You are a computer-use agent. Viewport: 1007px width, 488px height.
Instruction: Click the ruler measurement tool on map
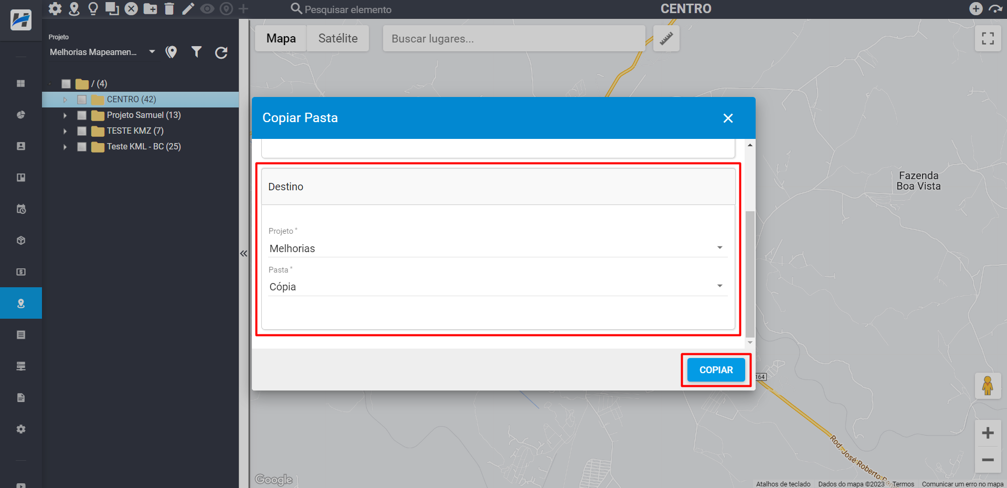666,38
